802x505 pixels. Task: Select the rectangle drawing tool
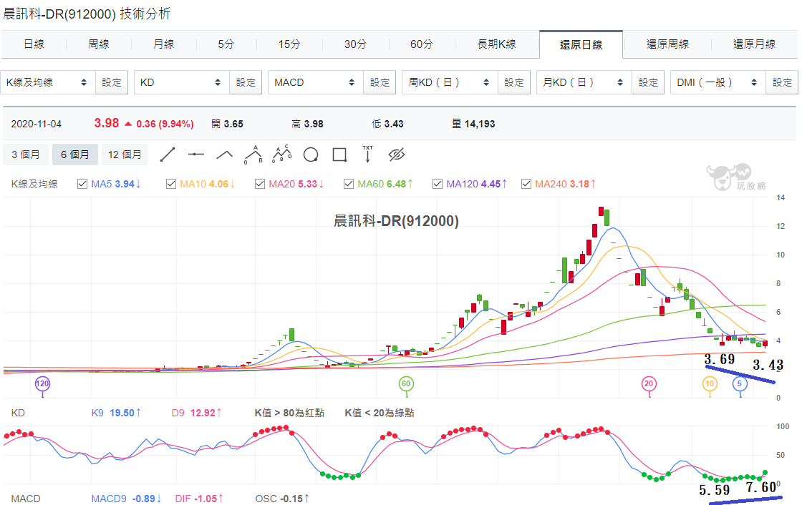(x=339, y=155)
